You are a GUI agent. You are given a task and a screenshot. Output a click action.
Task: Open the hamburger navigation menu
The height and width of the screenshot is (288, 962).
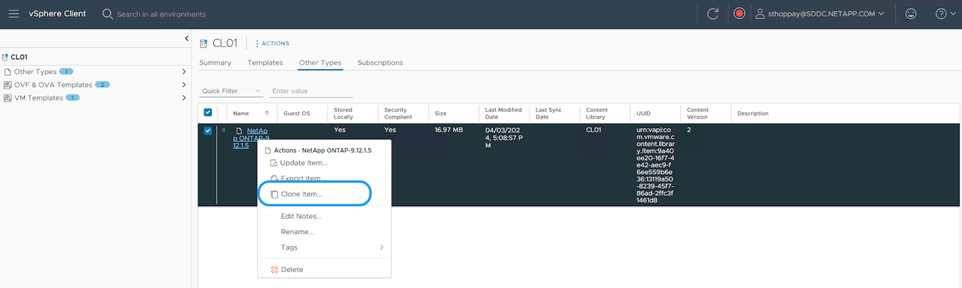click(13, 13)
